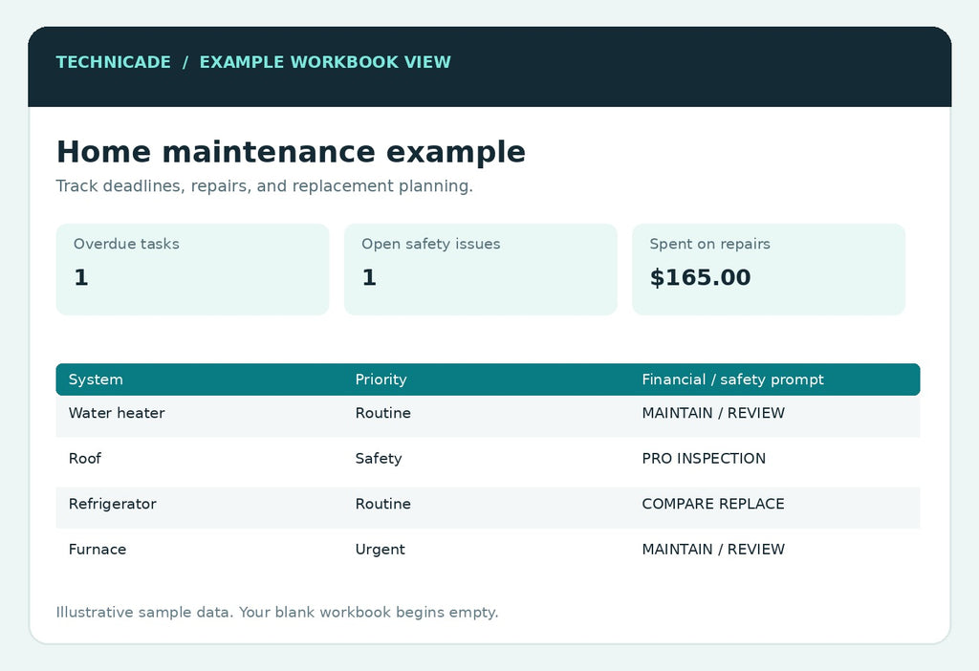
Task: Open the Overdue tasks summary card
Action: click(192, 269)
